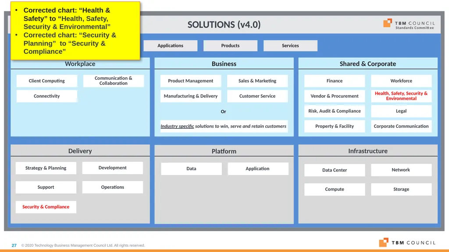Click the Development box
The height and width of the screenshot is (252, 449).
tap(113, 168)
